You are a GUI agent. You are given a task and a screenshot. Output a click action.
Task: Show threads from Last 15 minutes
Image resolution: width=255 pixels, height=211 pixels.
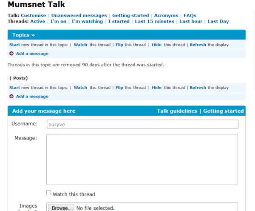[x=155, y=21]
